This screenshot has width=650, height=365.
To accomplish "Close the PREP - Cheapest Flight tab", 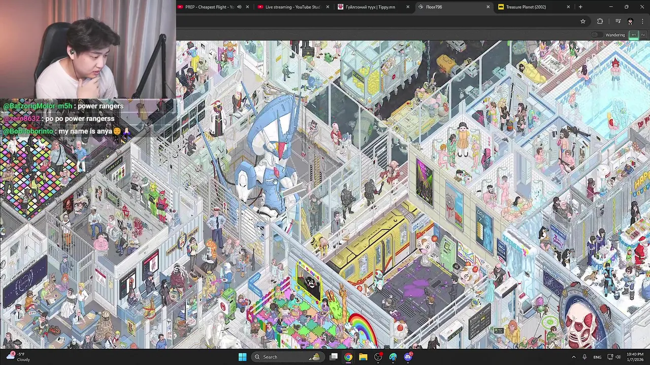I will [x=247, y=7].
